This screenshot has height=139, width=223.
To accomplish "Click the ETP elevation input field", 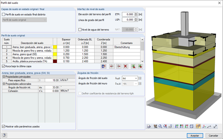I will [128, 14].
